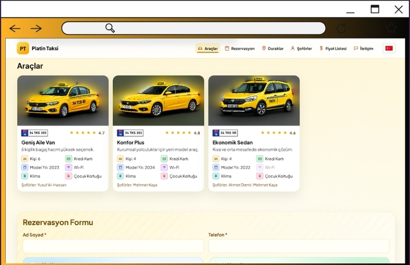Open the Turkish flag language selector
410x265 pixels.
pos(389,49)
